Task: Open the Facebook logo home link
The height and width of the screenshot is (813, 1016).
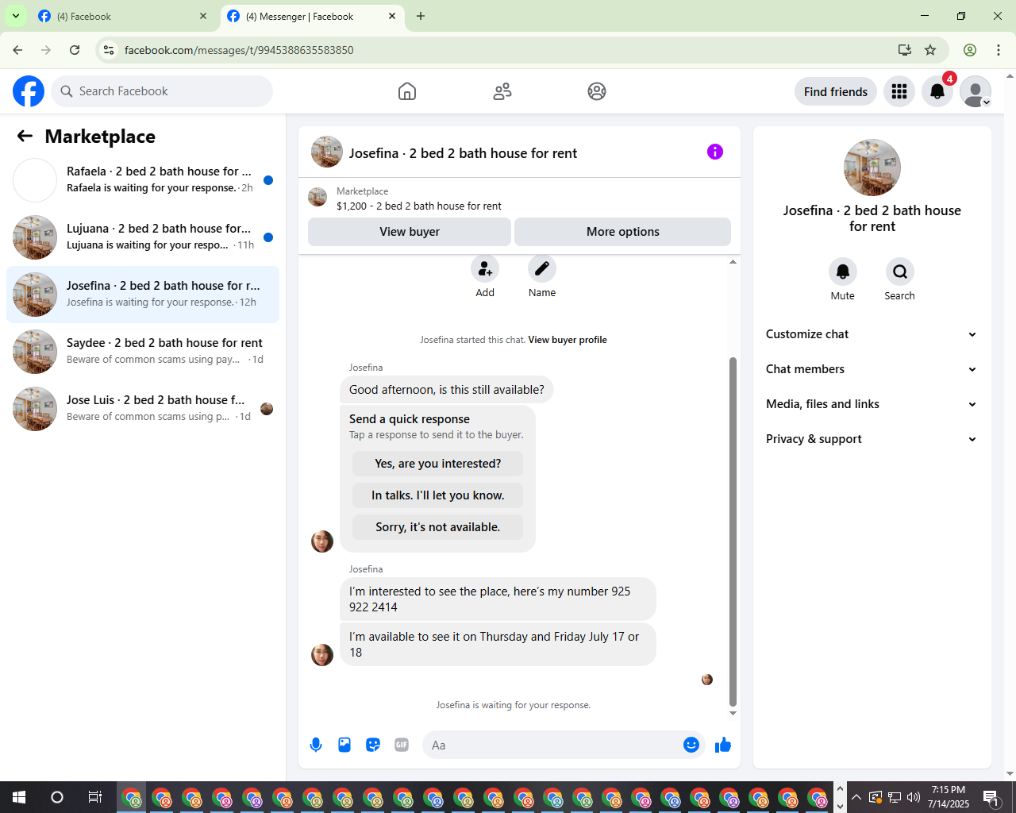Action: click(x=29, y=91)
